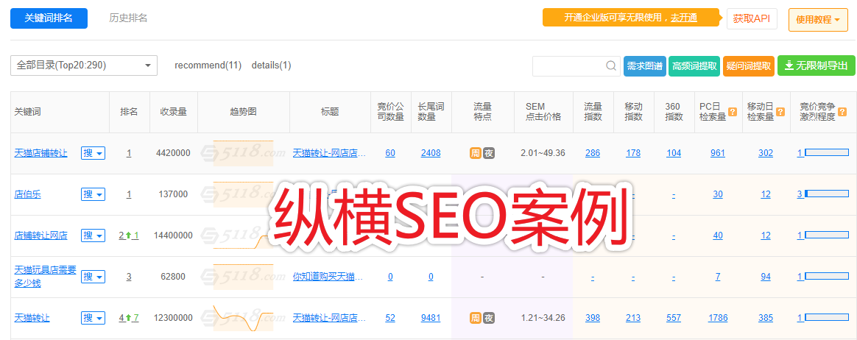Click 移动日检索量 value 385

coord(765,318)
